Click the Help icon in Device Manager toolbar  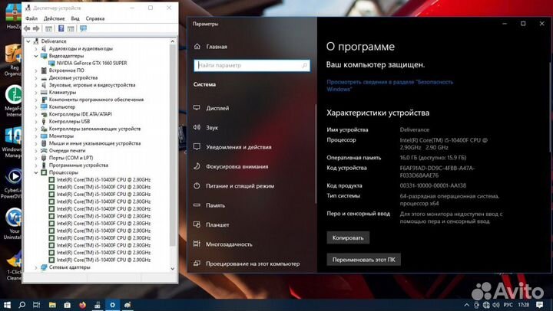tap(61, 29)
